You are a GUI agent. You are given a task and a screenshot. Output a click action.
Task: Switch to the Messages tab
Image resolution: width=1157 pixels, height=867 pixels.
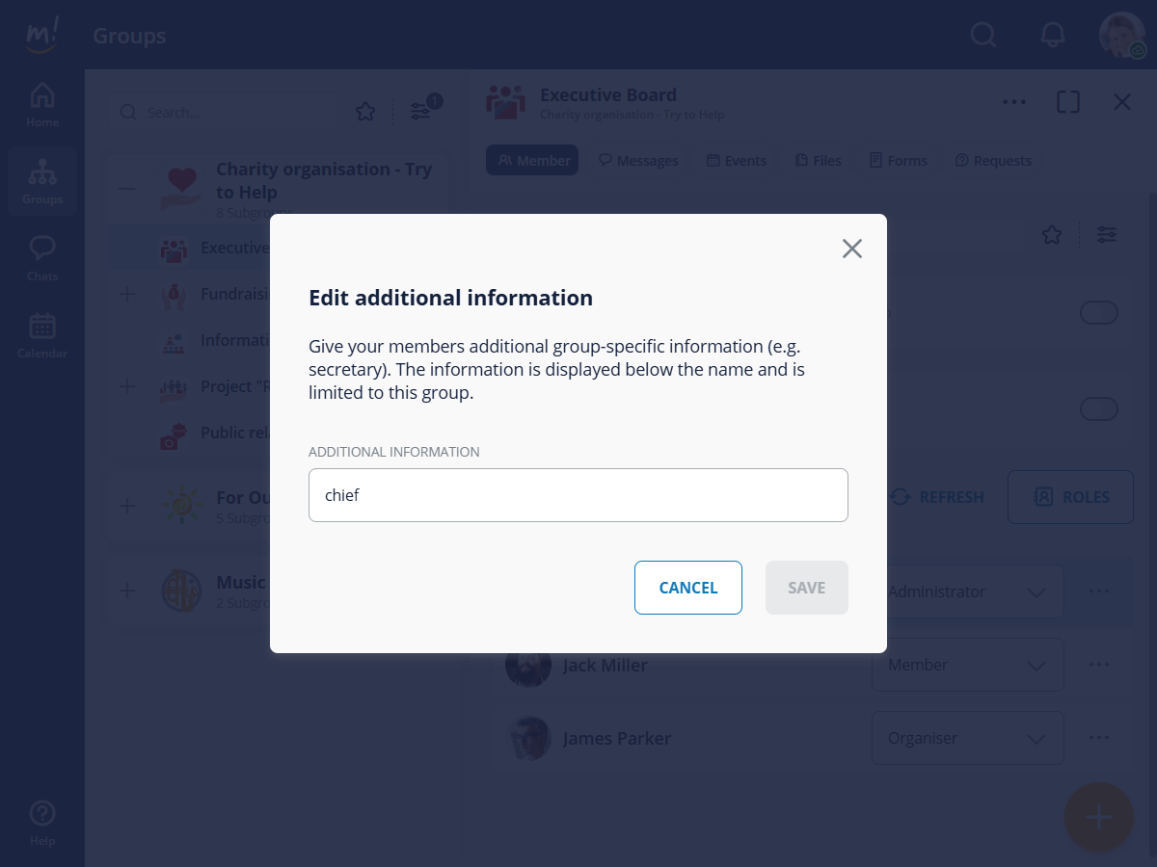[638, 161]
